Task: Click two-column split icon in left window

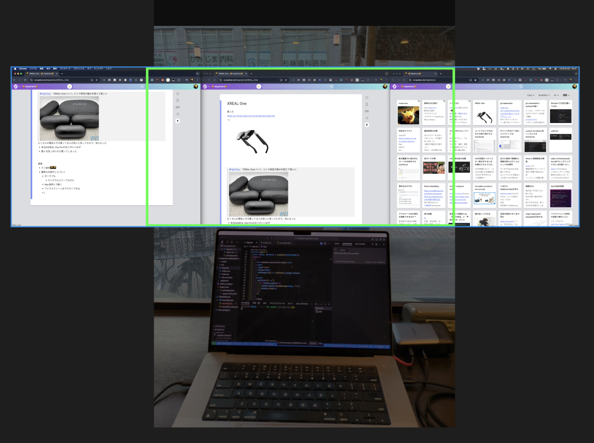Action: pyautogui.click(x=178, y=107)
